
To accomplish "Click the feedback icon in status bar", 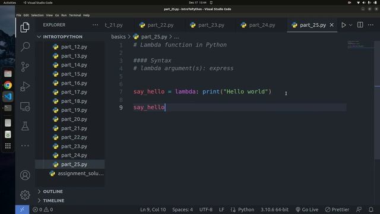I will [x=359, y=210].
